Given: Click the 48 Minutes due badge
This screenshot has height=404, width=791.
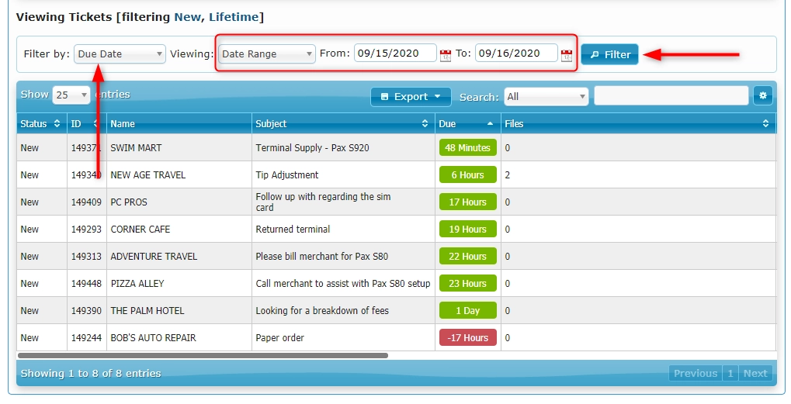Looking at the screenshot, I should (467, 147).
